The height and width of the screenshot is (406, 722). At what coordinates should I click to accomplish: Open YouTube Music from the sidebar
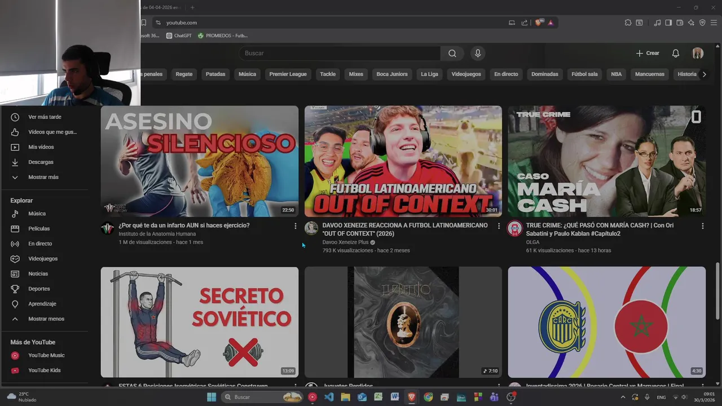(45, 355)
